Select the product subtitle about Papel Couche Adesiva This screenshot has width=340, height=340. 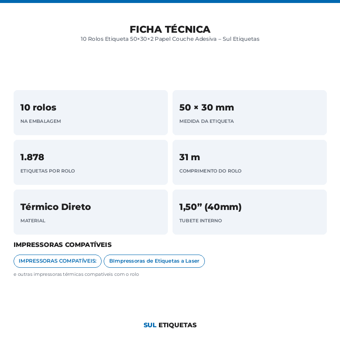point(170,39)
